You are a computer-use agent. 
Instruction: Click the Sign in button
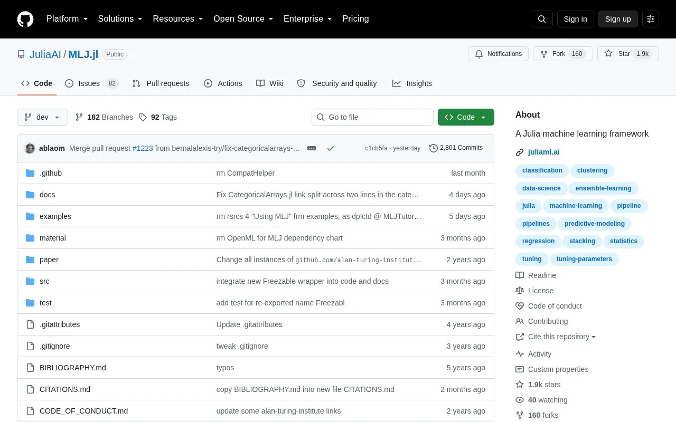tap(576, 19)
